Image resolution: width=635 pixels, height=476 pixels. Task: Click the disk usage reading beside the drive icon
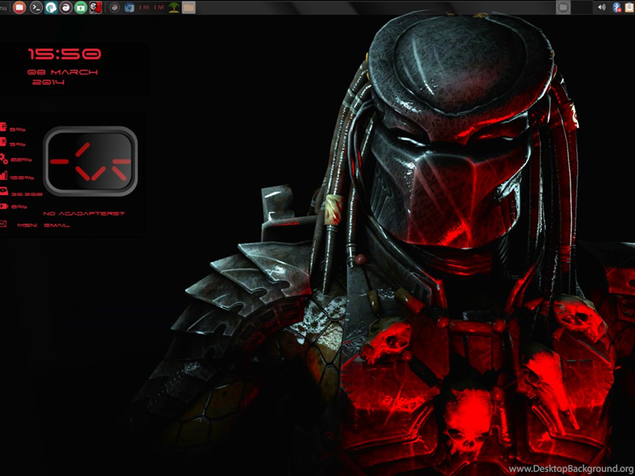point(27,194)
